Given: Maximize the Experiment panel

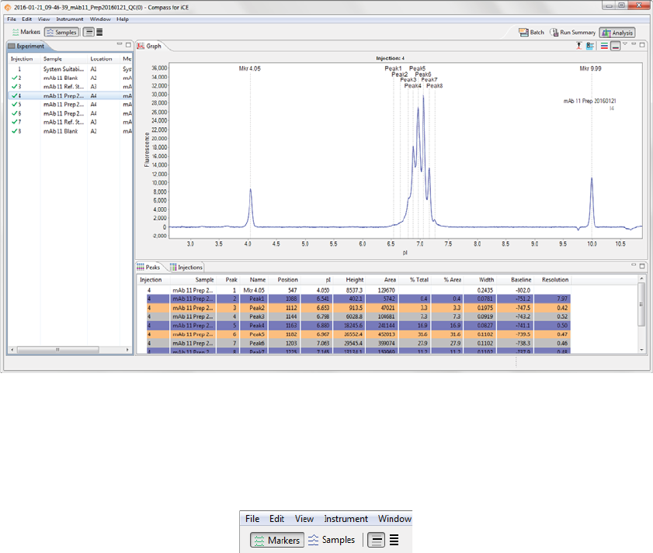Looking at the screenshot, I should click(x=128, y=45).
